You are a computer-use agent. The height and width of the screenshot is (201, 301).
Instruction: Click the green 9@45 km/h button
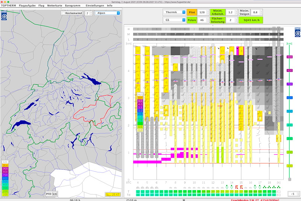point(251,20)
